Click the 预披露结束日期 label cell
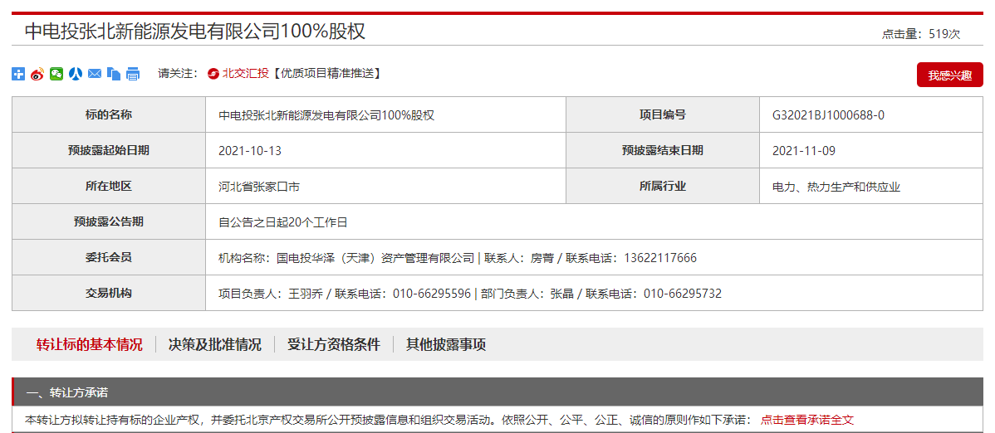The image size is (995, 433). (663, 150)
